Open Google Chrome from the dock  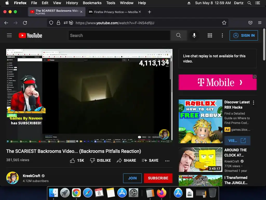pos(76,193)
